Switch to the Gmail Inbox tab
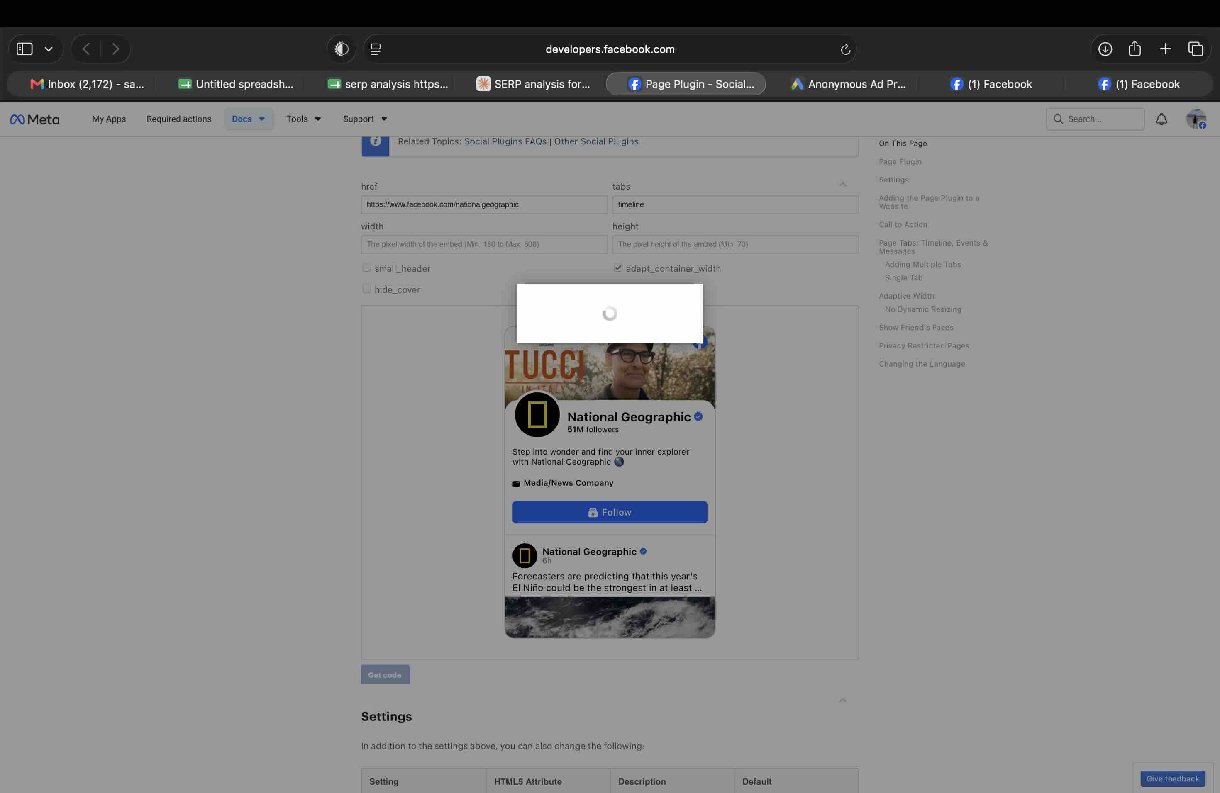1220x793 pixels. (x=87, y=84)
